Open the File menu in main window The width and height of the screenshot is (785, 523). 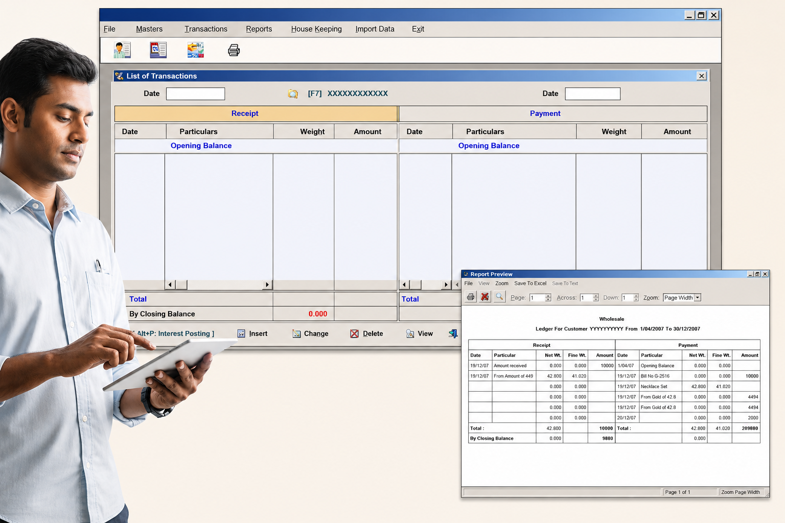[x=109, y=29]
